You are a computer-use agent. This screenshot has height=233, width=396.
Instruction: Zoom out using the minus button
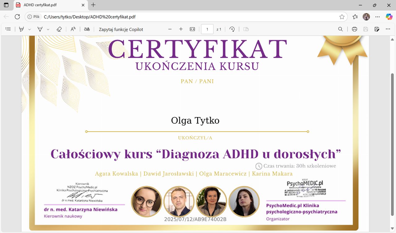tap(170, 29)
